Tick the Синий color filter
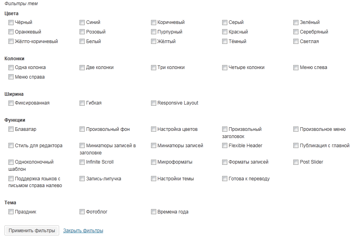 coord(82,23)
